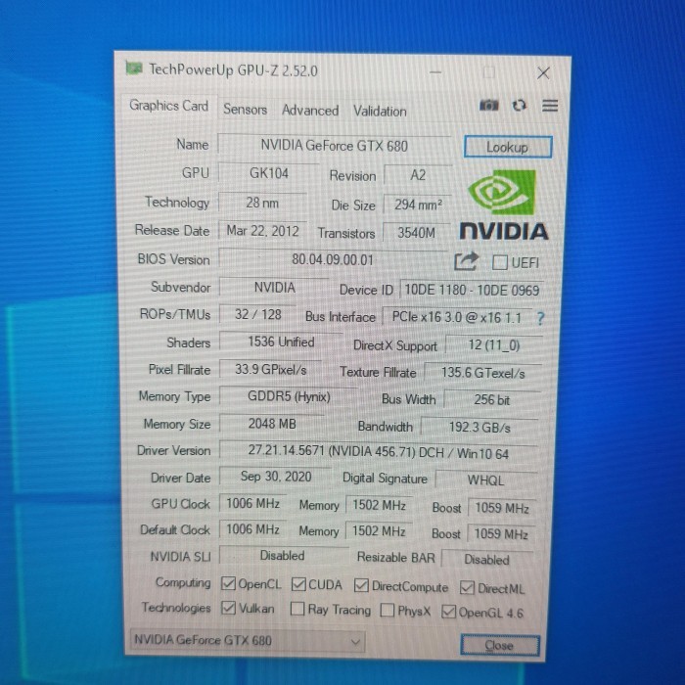Screen dimensions: 685x685
Task: Click the Name field NVIDIA GeForce GTX 680
Action: tap(335, 145)
